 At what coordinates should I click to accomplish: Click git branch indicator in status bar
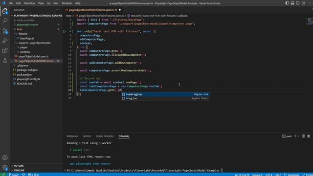[14, 175]
